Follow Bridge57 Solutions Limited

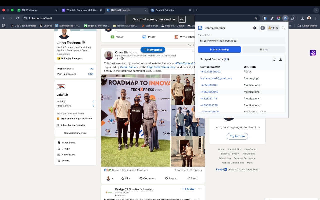[x=188, y=189]
